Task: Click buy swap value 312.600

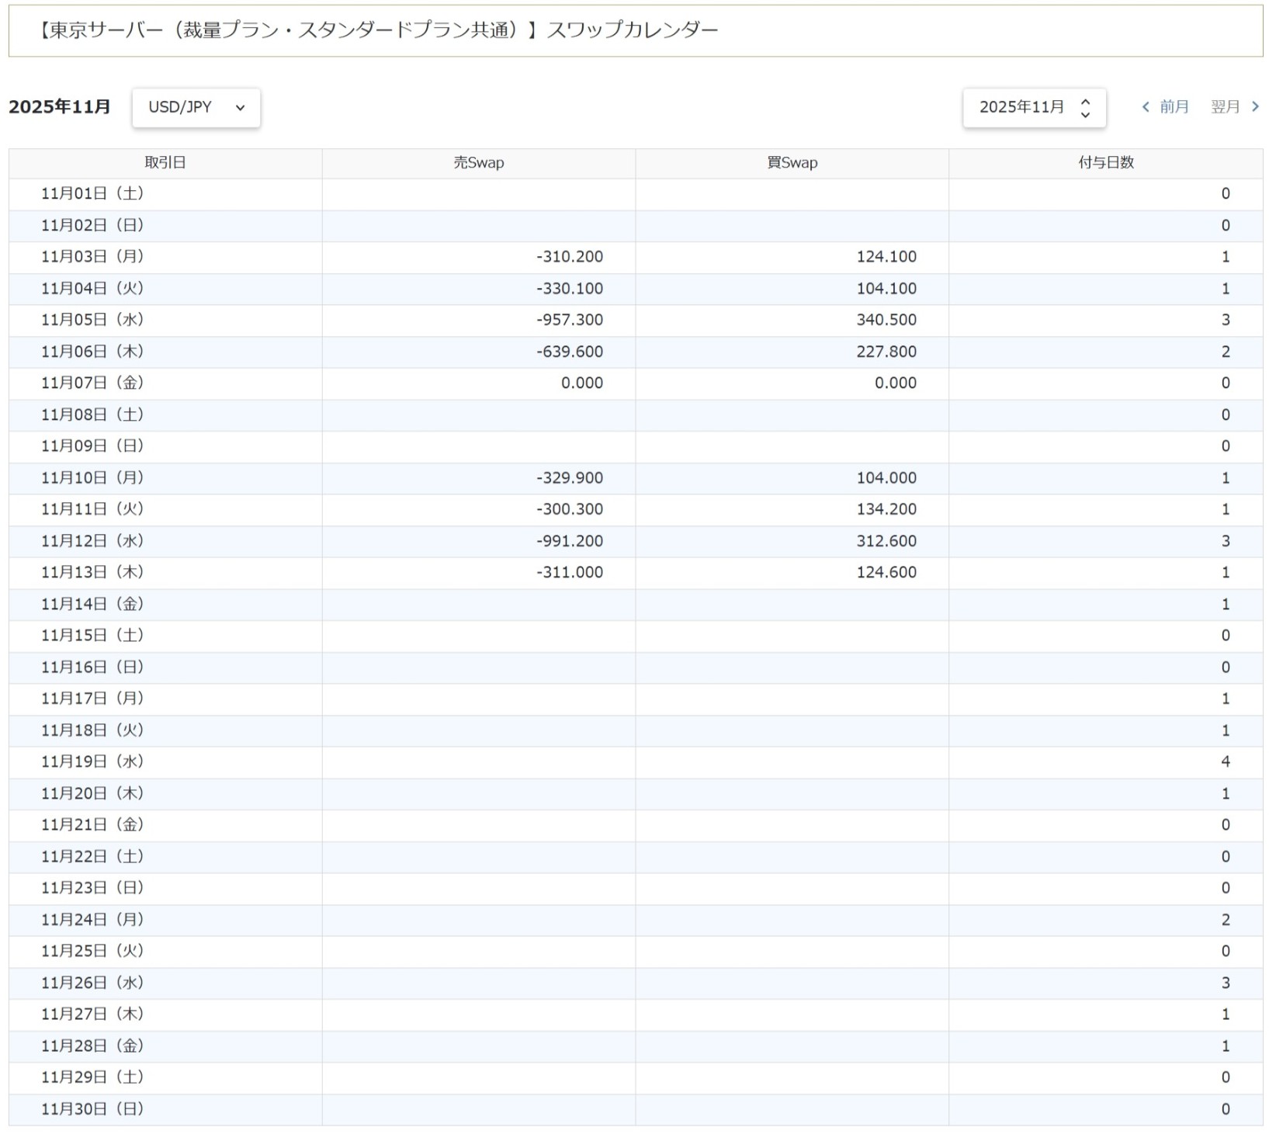Action: [x=886, y=541]
